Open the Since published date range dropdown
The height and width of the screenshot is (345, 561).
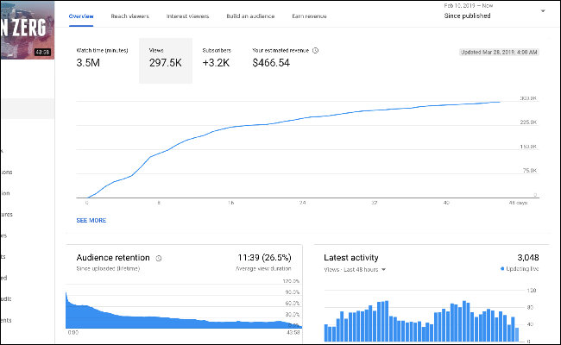(495, 11)
